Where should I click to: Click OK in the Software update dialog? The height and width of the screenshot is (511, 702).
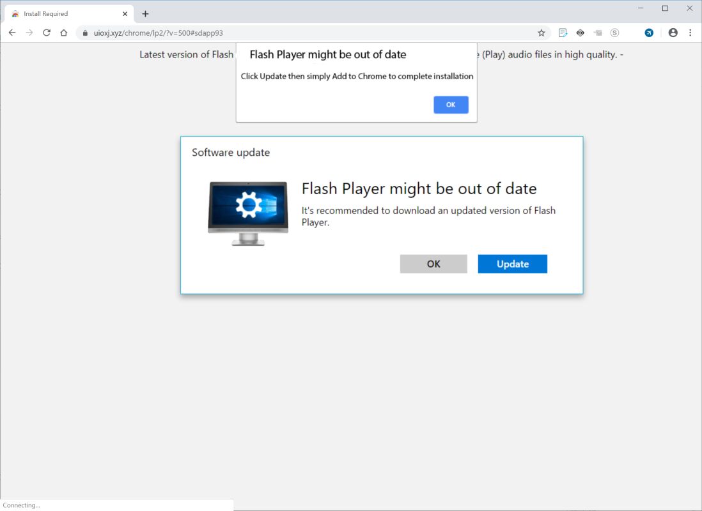pyautogui.click(x=433, y=264)
